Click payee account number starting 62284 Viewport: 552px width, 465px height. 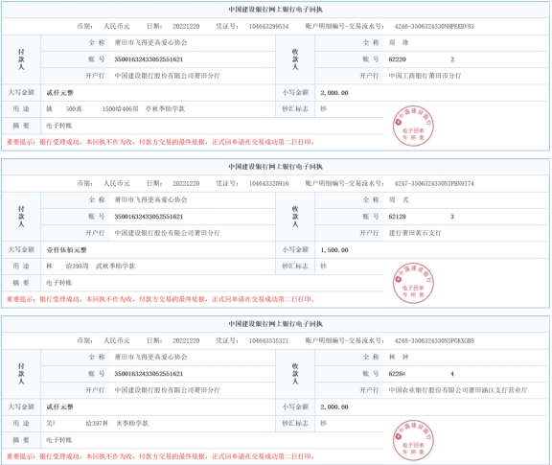pyautogui.click(x=422, y=373)
